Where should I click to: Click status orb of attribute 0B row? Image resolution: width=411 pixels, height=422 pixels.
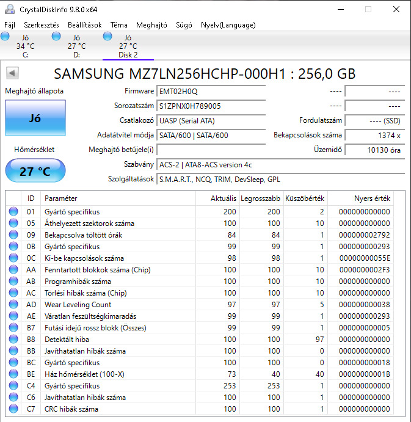tap(13, 246)
